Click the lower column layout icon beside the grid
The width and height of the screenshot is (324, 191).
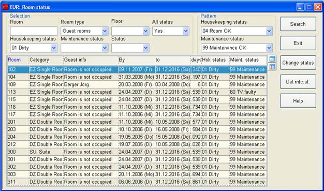pyautogui.click(x=272, y=67)
